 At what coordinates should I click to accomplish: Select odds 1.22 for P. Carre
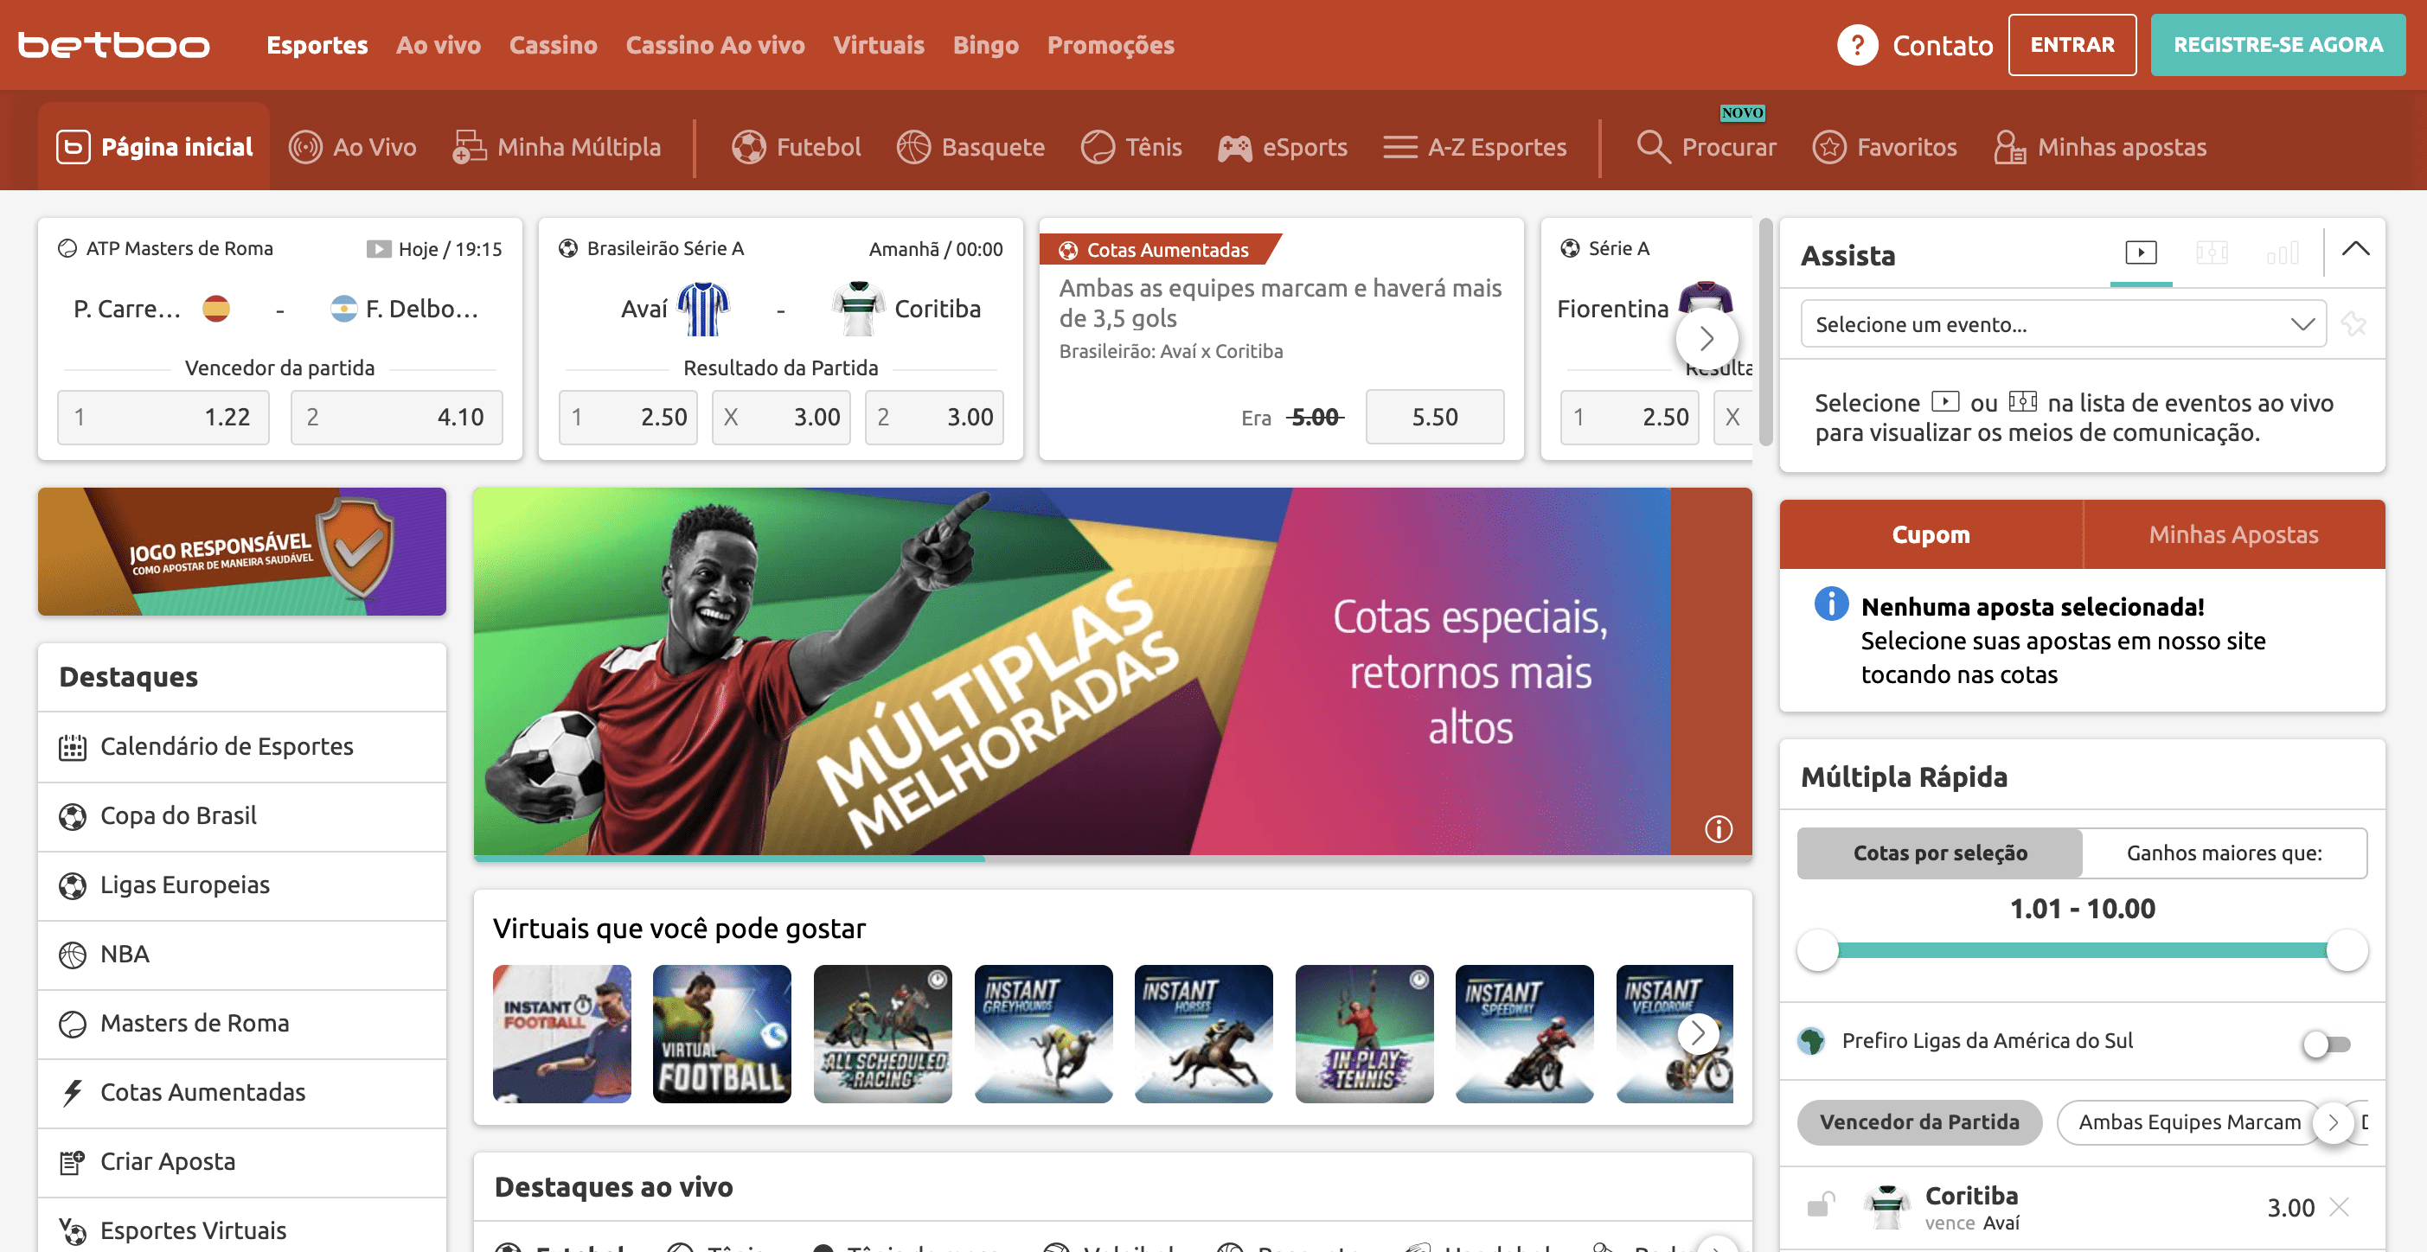tap(163, 417)
